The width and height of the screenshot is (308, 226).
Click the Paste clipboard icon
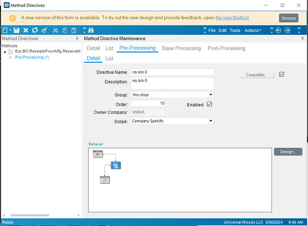pyautogui.click(x=74, y=30)
